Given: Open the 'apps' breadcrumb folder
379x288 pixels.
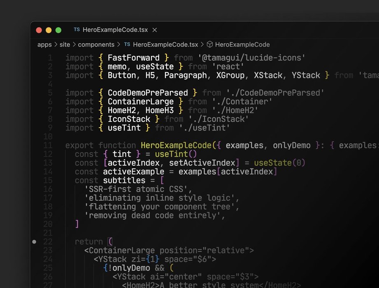Looking at the screenshot, I should pyautogui.click(x=44, y=44).
